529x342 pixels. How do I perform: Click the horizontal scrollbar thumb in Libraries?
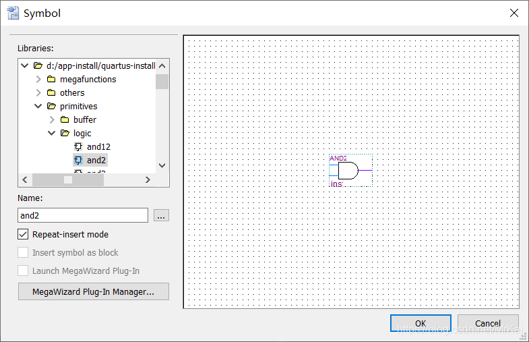tap(68, 180)
